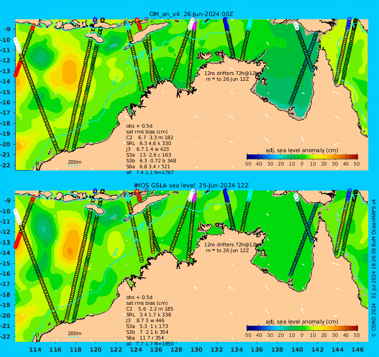Click the title 'IMOS GSLA sea level 25-Jun-2024 12Z'
379x357 pixels.
pos(191,186)
